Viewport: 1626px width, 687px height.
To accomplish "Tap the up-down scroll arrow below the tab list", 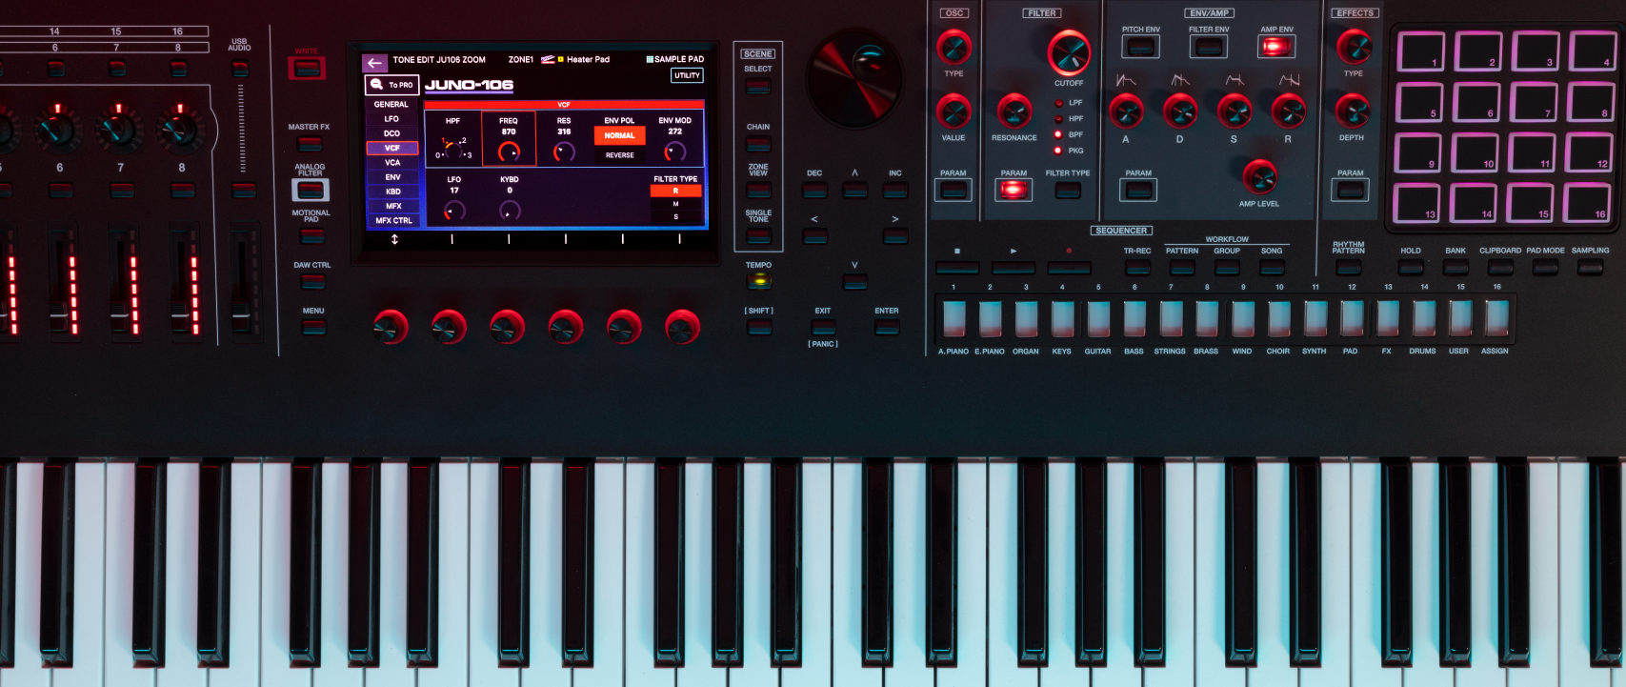I will [x=394, y=239].
